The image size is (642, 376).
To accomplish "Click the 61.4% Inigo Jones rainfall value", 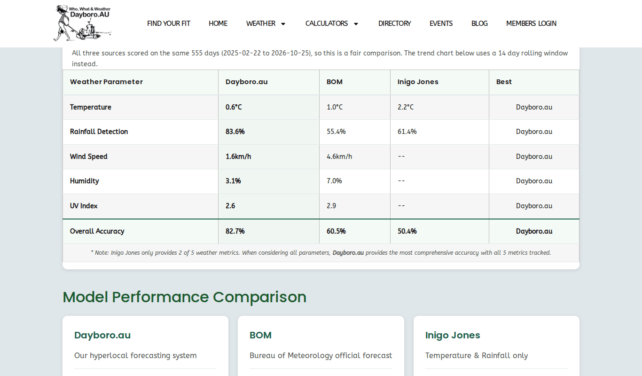I will pos(407,132).
